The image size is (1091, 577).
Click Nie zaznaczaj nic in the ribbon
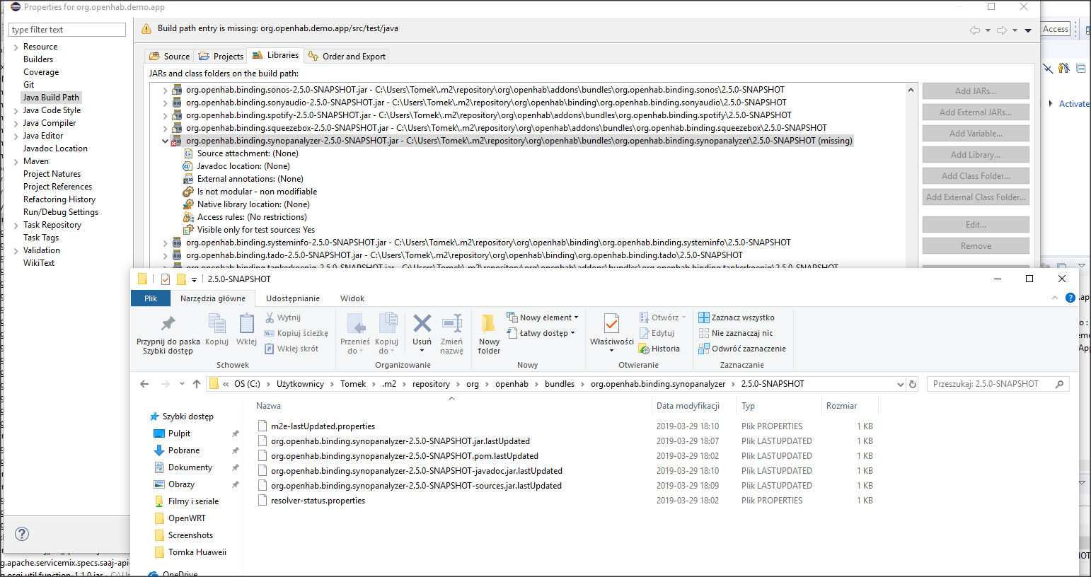(736, 333)
